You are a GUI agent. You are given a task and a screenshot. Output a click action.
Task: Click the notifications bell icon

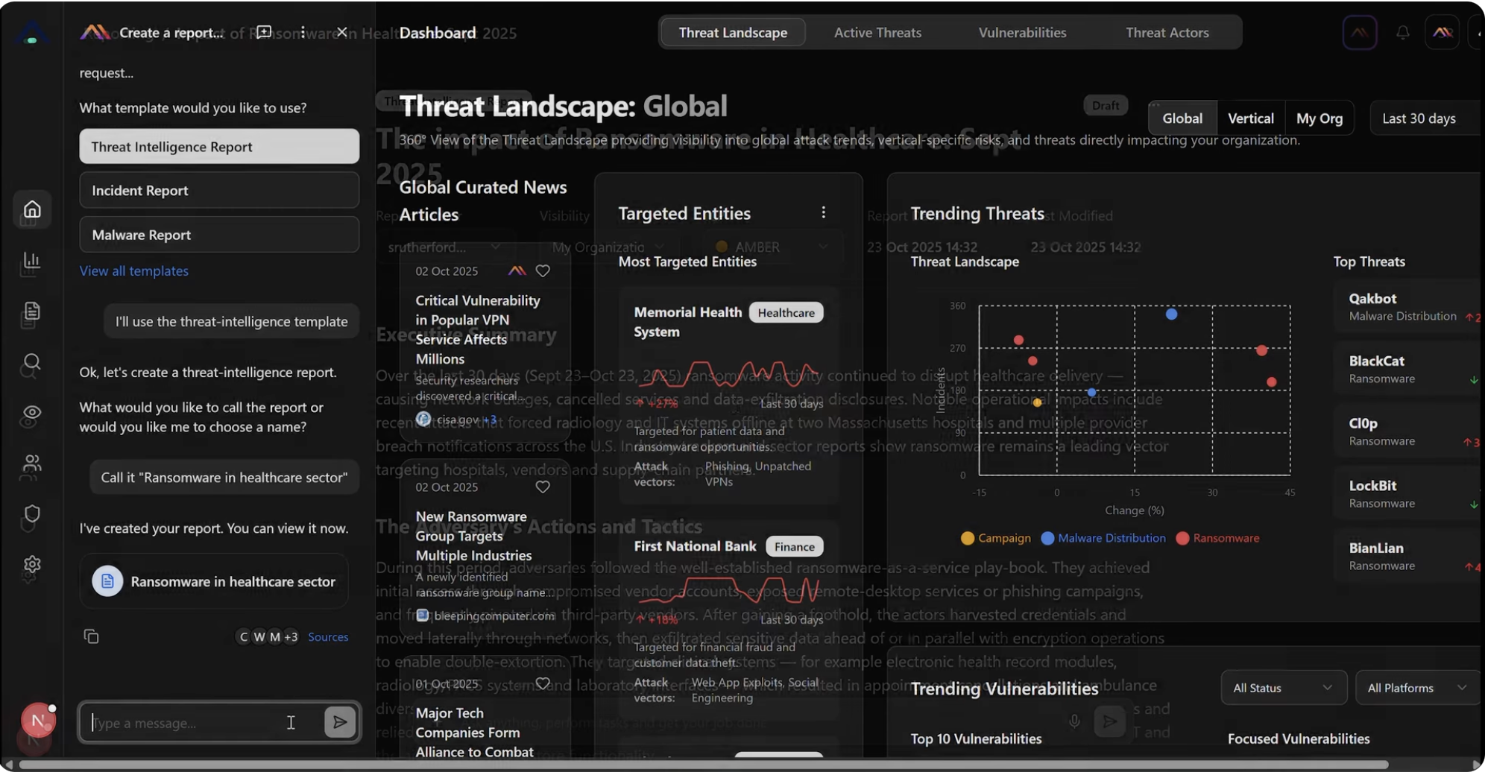1402,33
